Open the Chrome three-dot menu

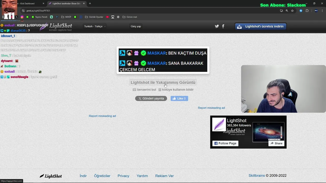click(x=322, y=11)
